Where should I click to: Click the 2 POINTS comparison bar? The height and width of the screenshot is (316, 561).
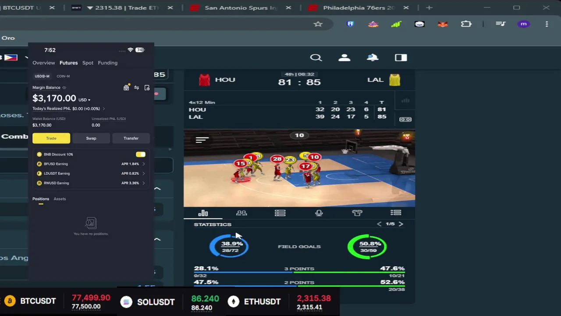[299, 286]
